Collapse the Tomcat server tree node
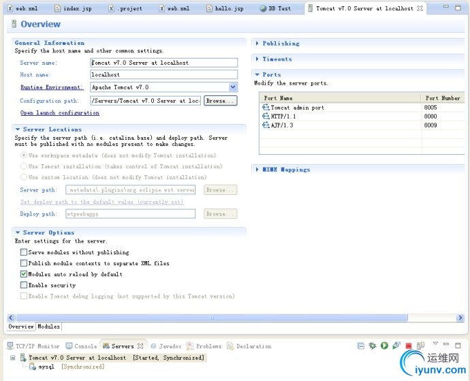The image size is (470, 381). pos(12,358)
